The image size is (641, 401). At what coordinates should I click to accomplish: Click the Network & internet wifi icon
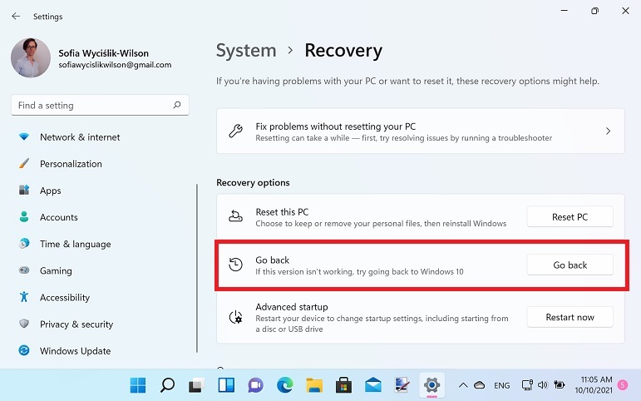tap(24, 136)
